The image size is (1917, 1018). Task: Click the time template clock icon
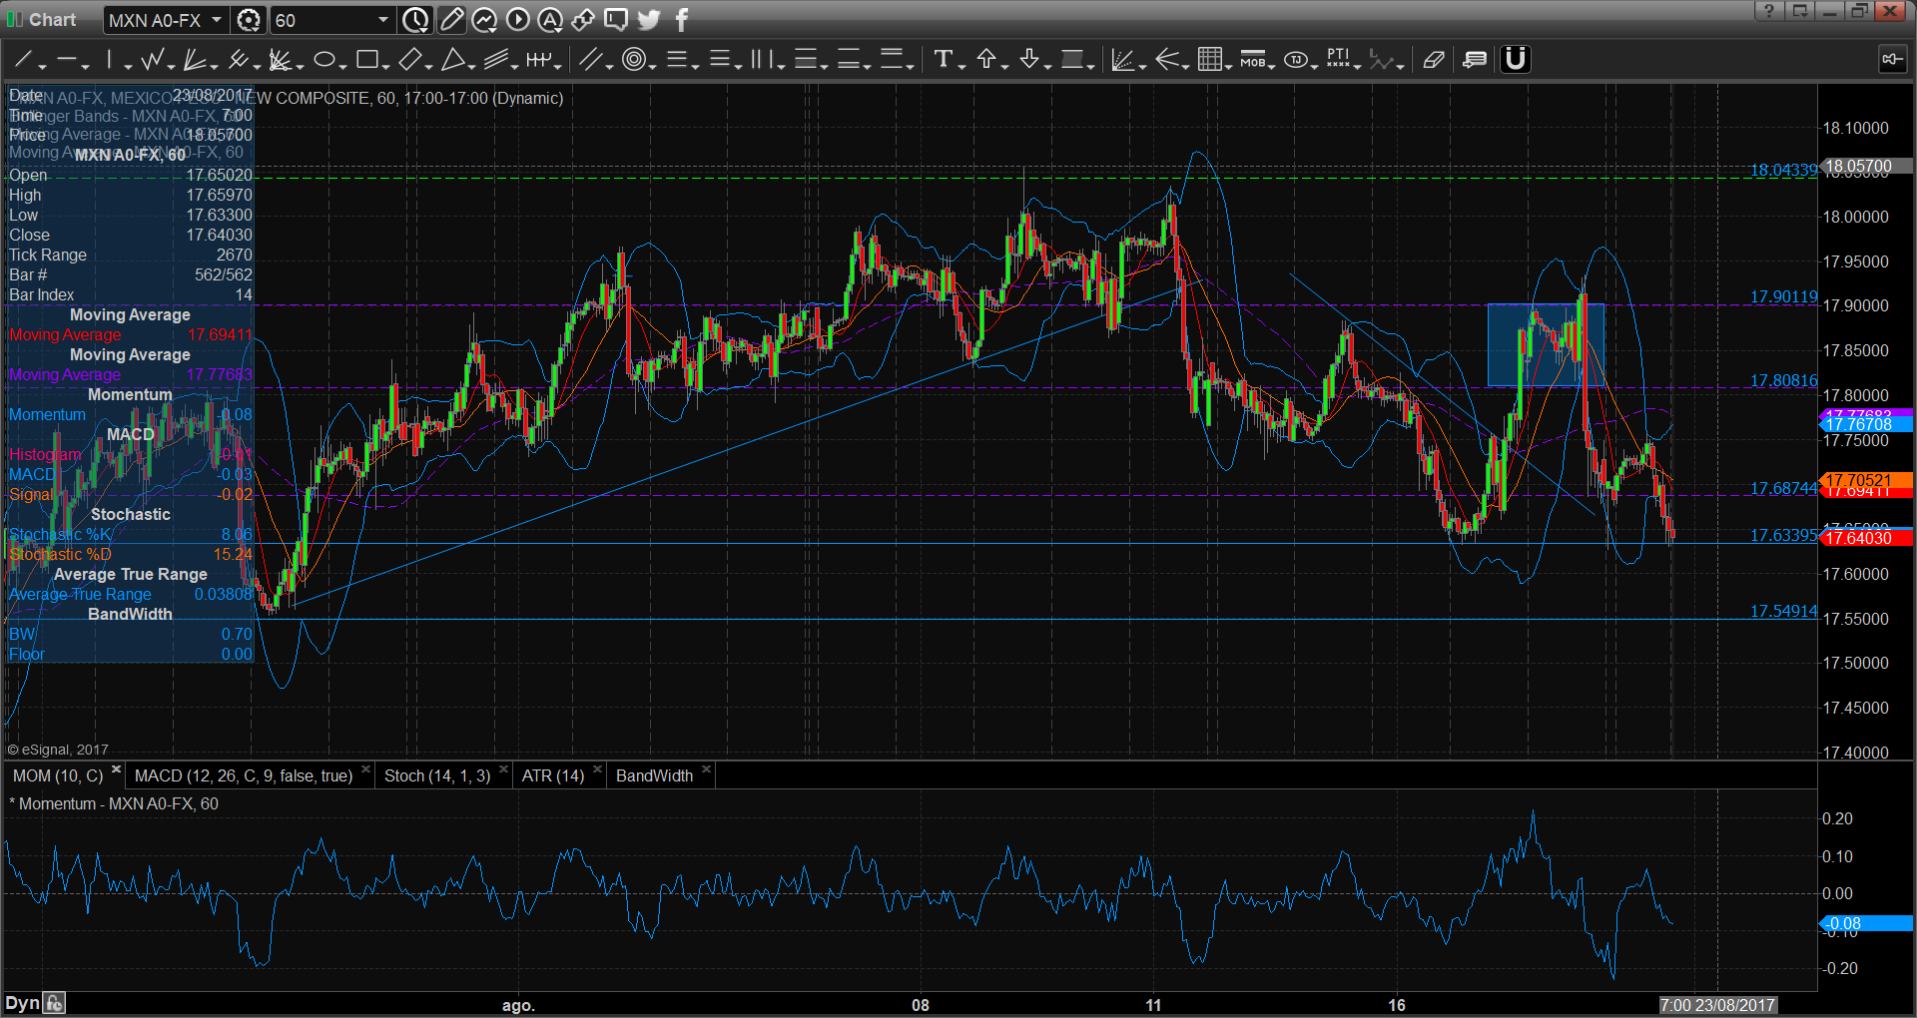click(x=415, y=20)
